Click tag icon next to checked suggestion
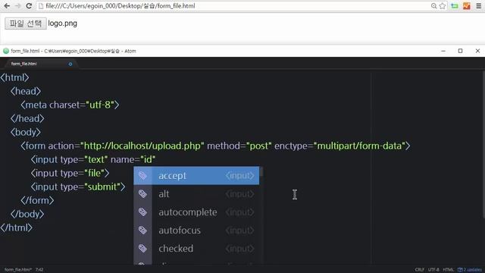Screen dimensions: 485x273 tap(142, 249)
